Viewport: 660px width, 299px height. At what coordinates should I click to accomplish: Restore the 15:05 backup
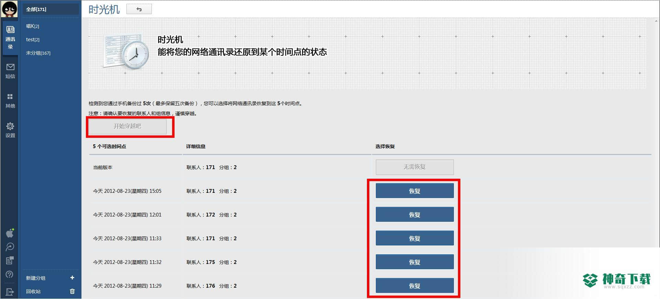pos(415,191)
